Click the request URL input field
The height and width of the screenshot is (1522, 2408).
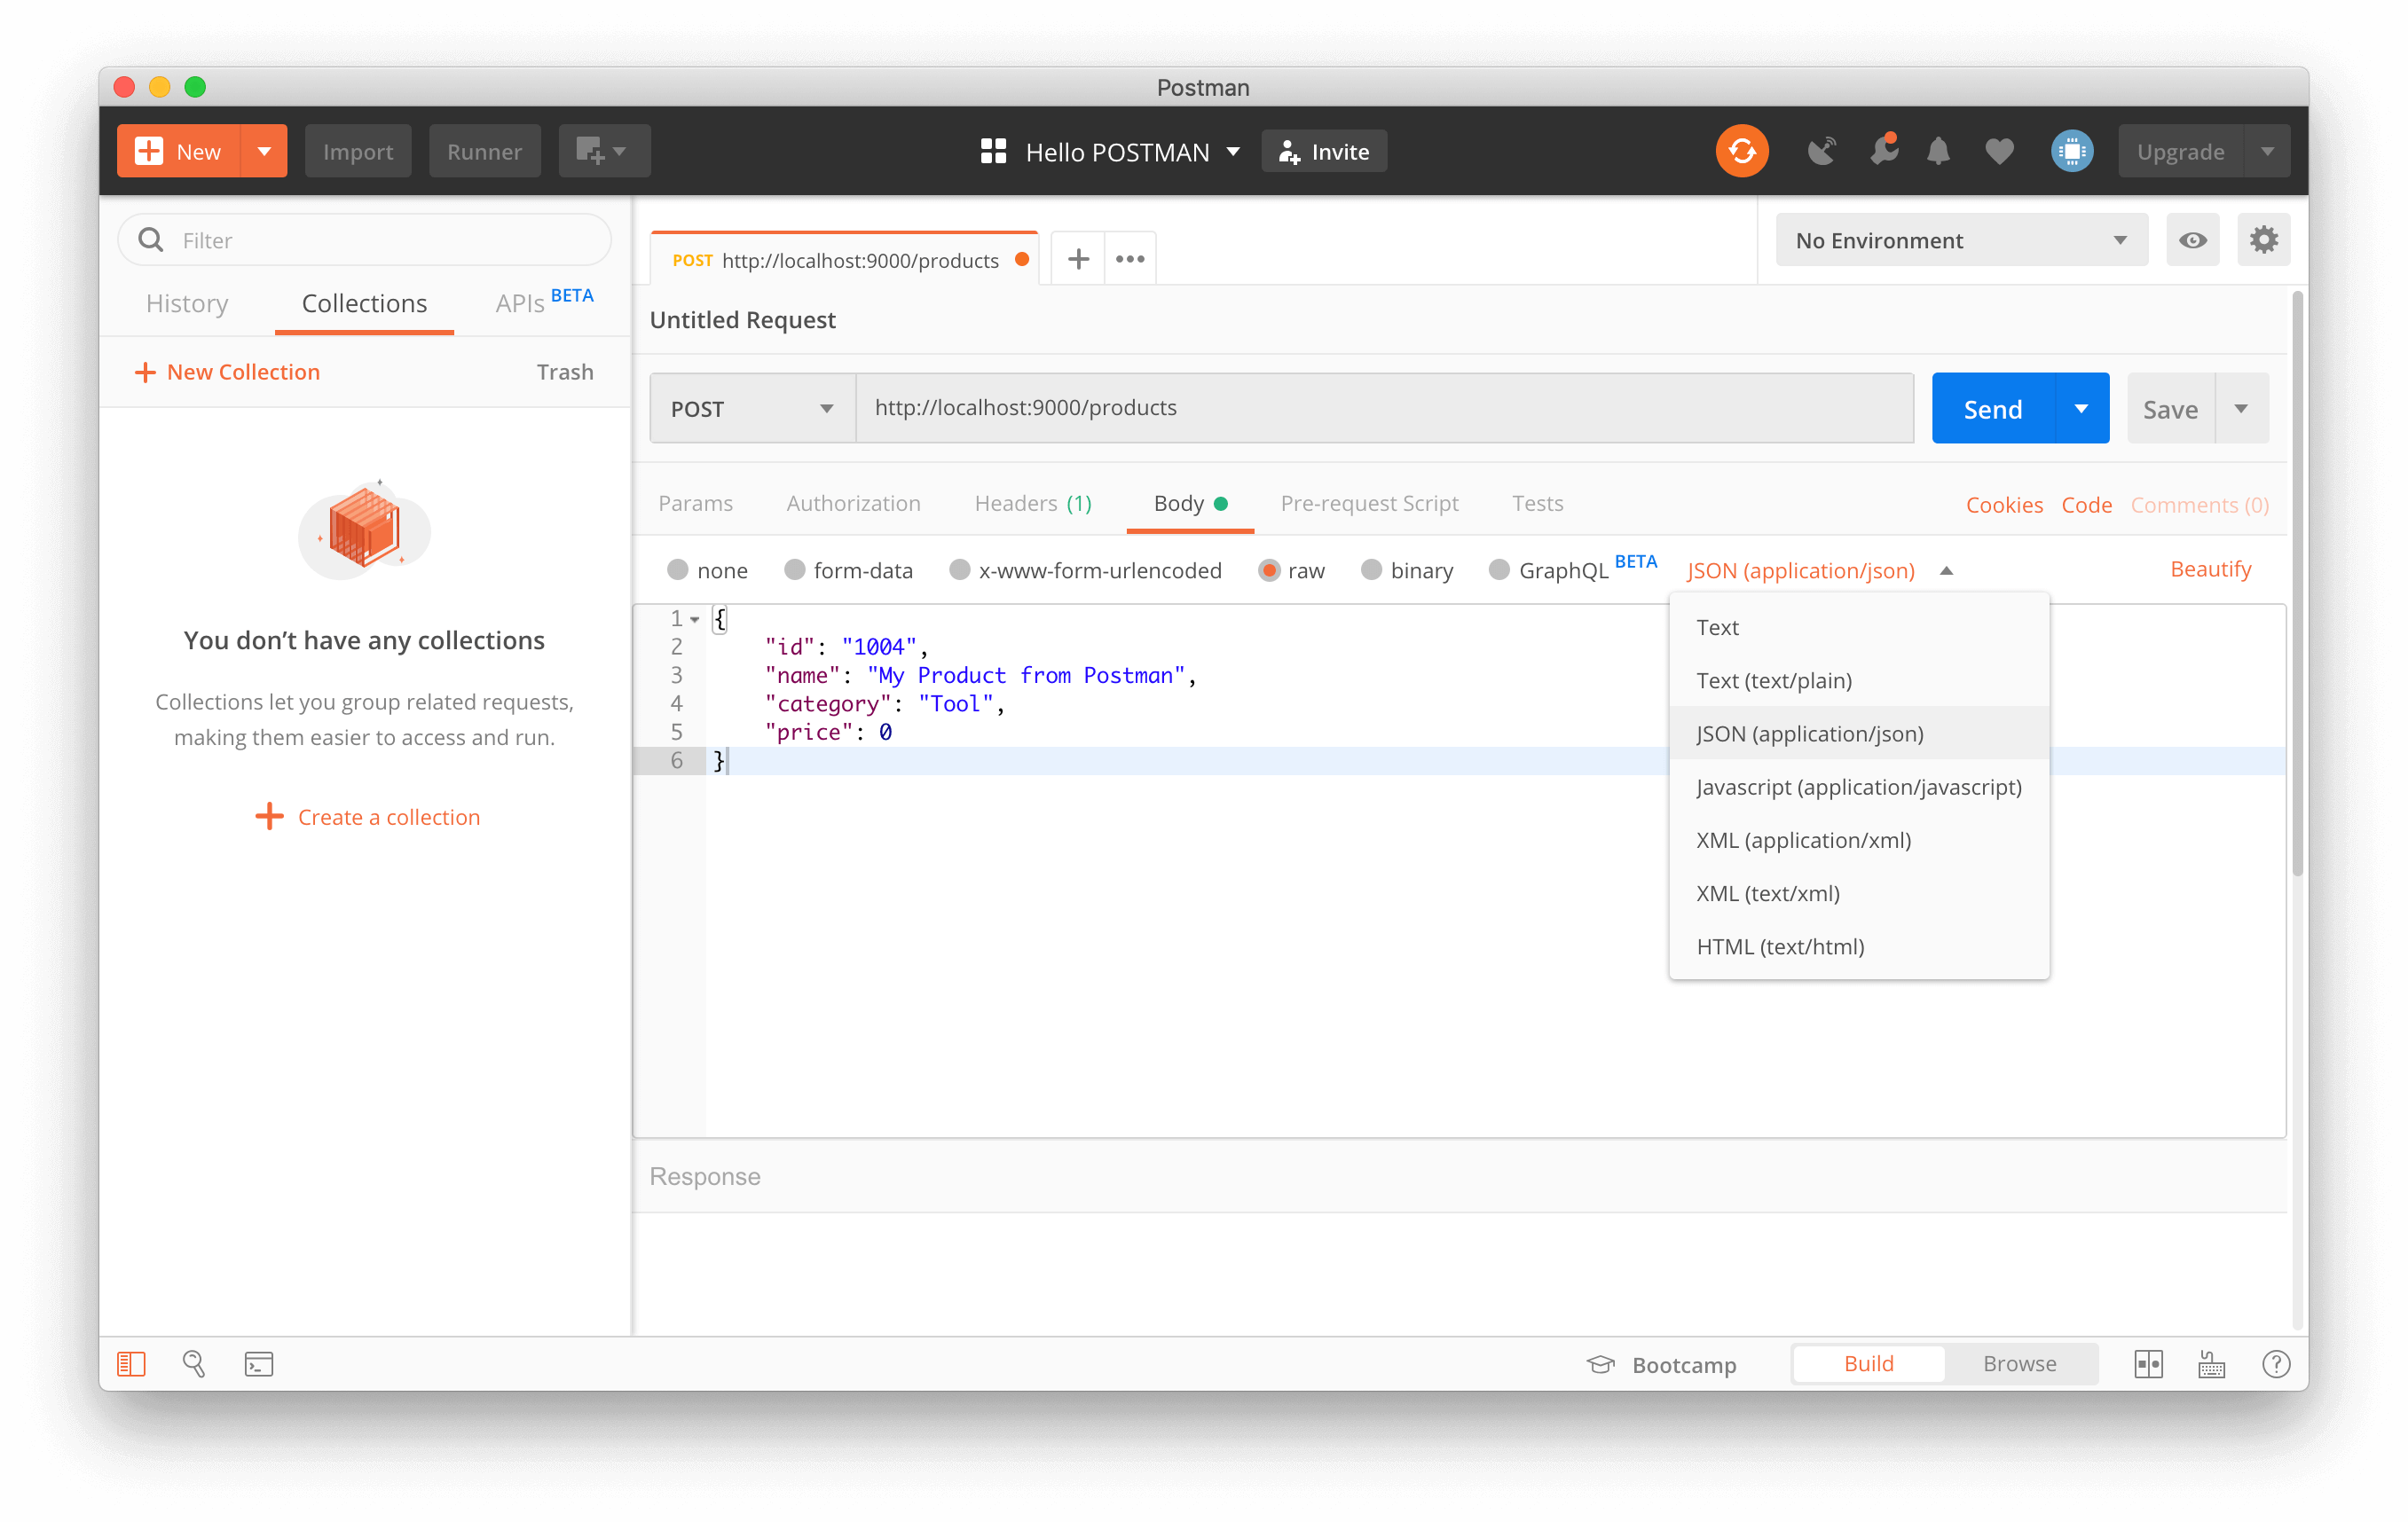click(x=1381, y=407)
